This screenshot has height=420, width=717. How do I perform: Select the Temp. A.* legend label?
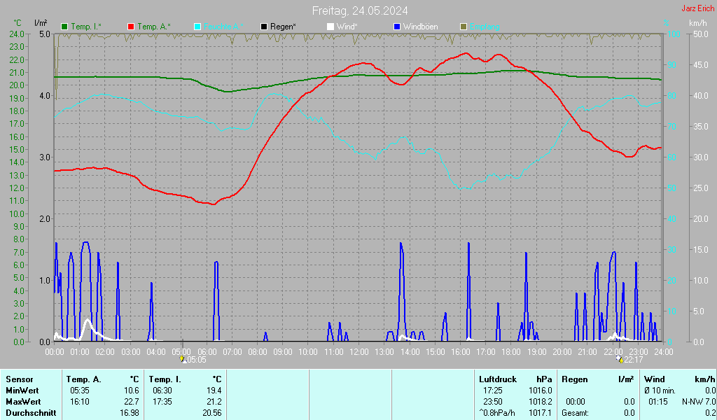click(x=154, y=27)
